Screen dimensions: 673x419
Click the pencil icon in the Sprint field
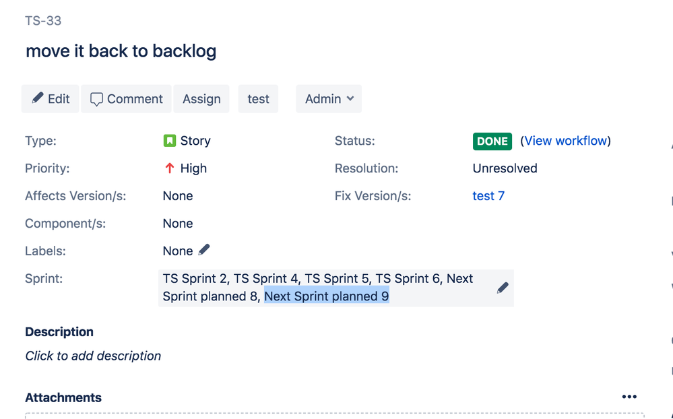[x=502, y=287]
